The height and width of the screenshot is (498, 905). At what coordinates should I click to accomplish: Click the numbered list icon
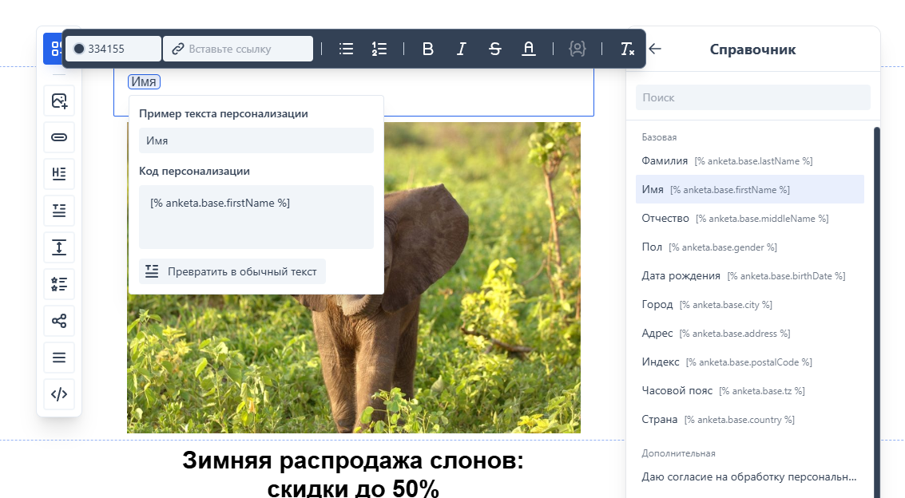point(379,49)
